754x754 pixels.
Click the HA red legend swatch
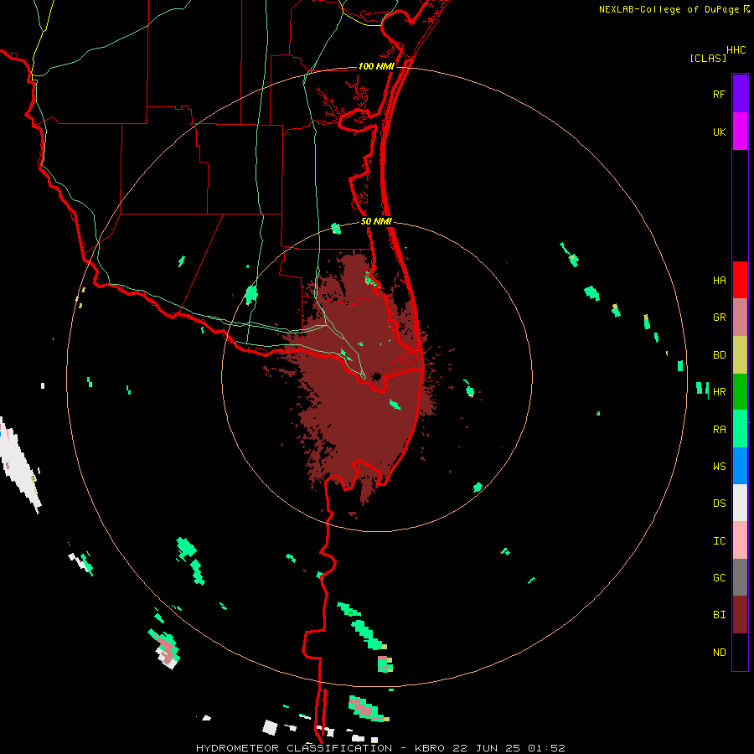pos(740,280)
